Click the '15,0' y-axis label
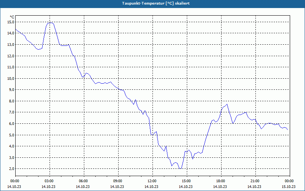The width and height of the screenshot is (305, 191). pyautogui.click(x=11, y=22)
